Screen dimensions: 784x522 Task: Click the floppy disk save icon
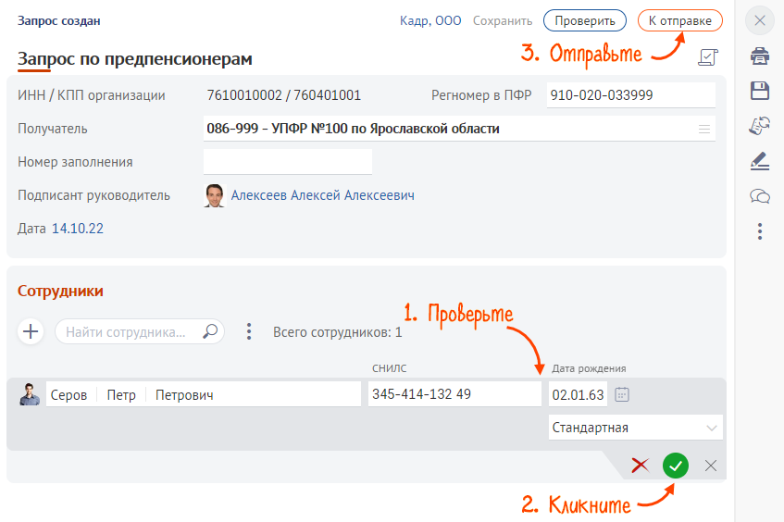[x=759, y=90]
